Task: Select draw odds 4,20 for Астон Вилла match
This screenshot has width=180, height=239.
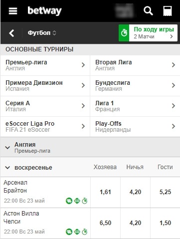Action: [135, 223]
